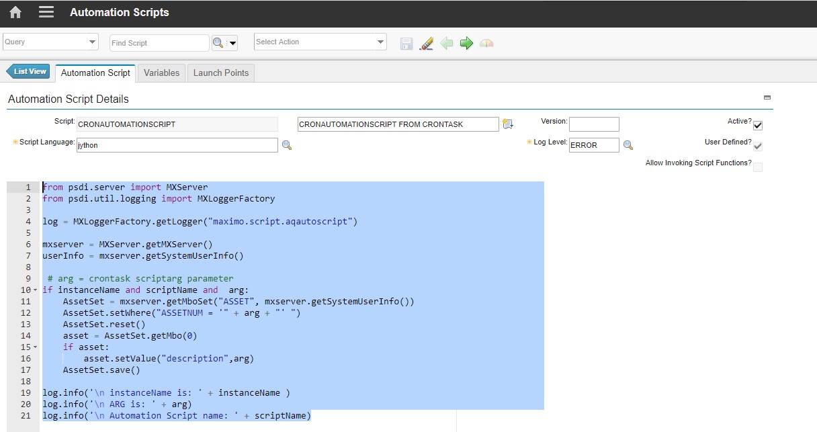817x432 pixels.
Task: Switch to the Automation Script tab
Action: click(95, 73)
